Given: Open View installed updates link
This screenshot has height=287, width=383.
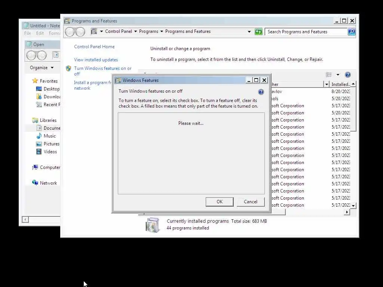Looking at the screenshot, I should click(96, 60).
